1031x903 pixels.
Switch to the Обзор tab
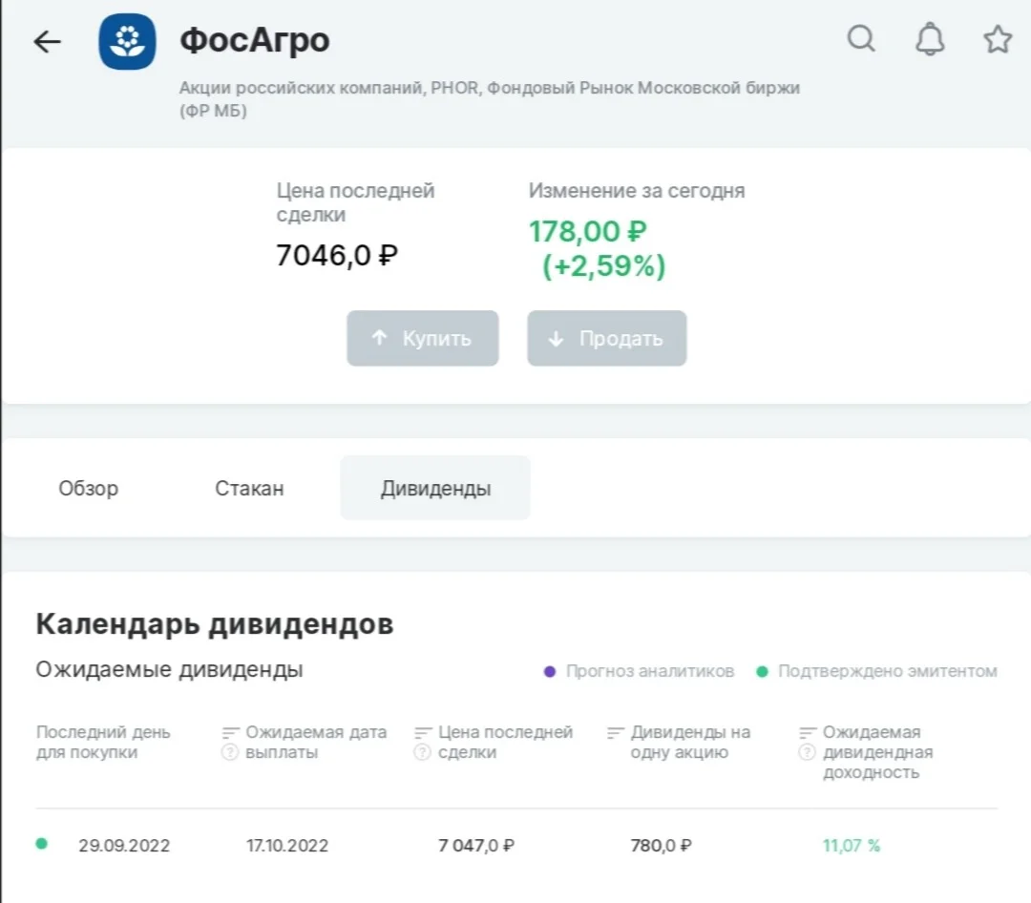tap(88, 488)
